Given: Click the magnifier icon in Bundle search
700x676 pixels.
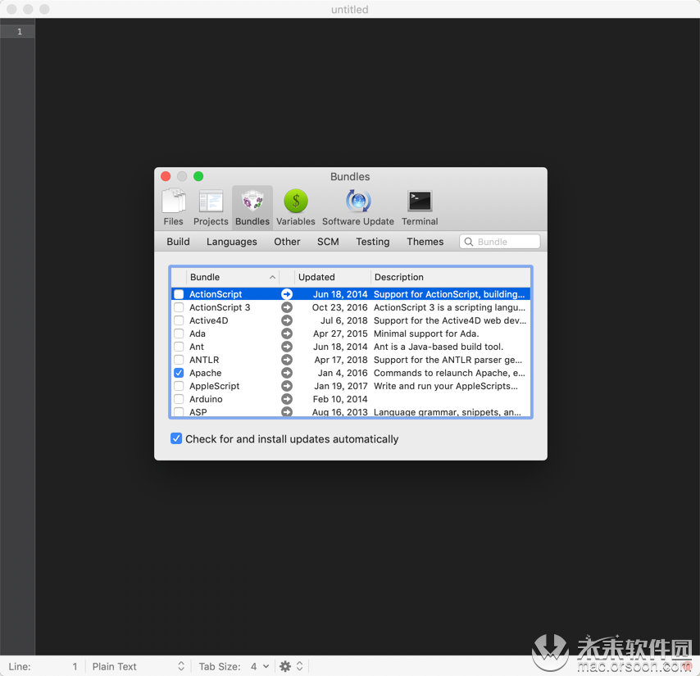Looking at the screenshot, I should pyautogui.click(x=469, y=242).
